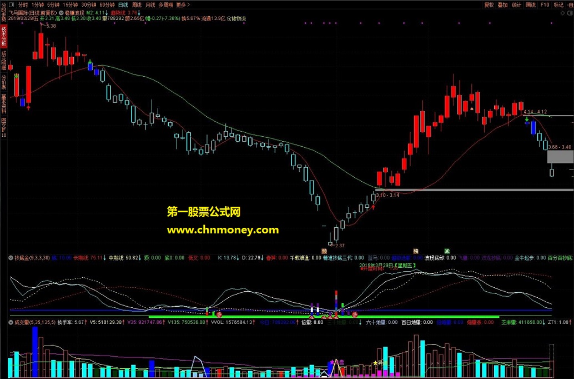Viewport: 574px width, 379px height.
Task: Click the 趋势线: 3.76 indicator value
Action: tap(125, 13)
